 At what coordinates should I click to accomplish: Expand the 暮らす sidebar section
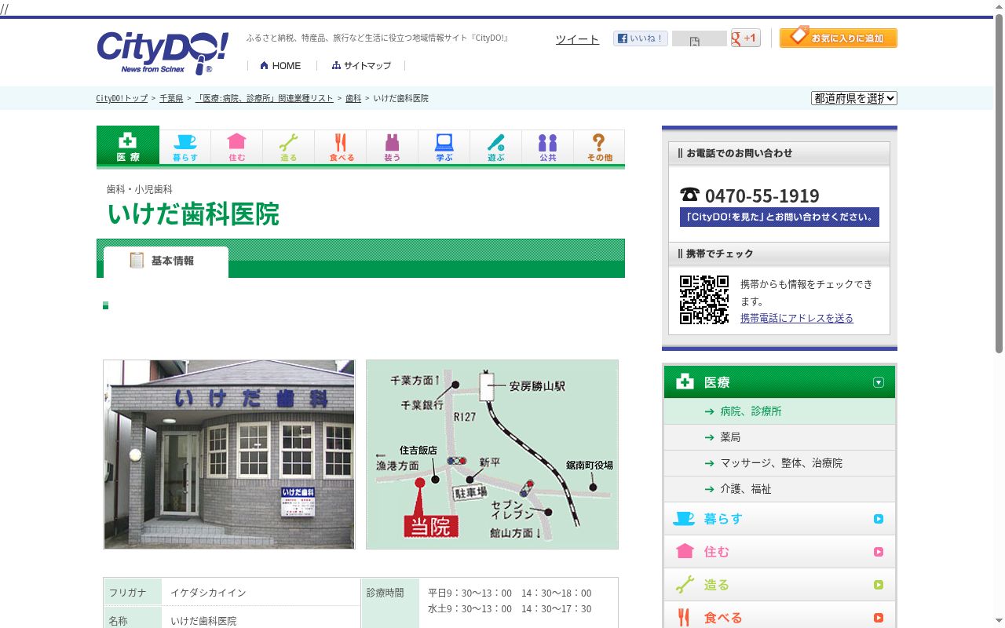pyautogui.click(x=780, y=519)
